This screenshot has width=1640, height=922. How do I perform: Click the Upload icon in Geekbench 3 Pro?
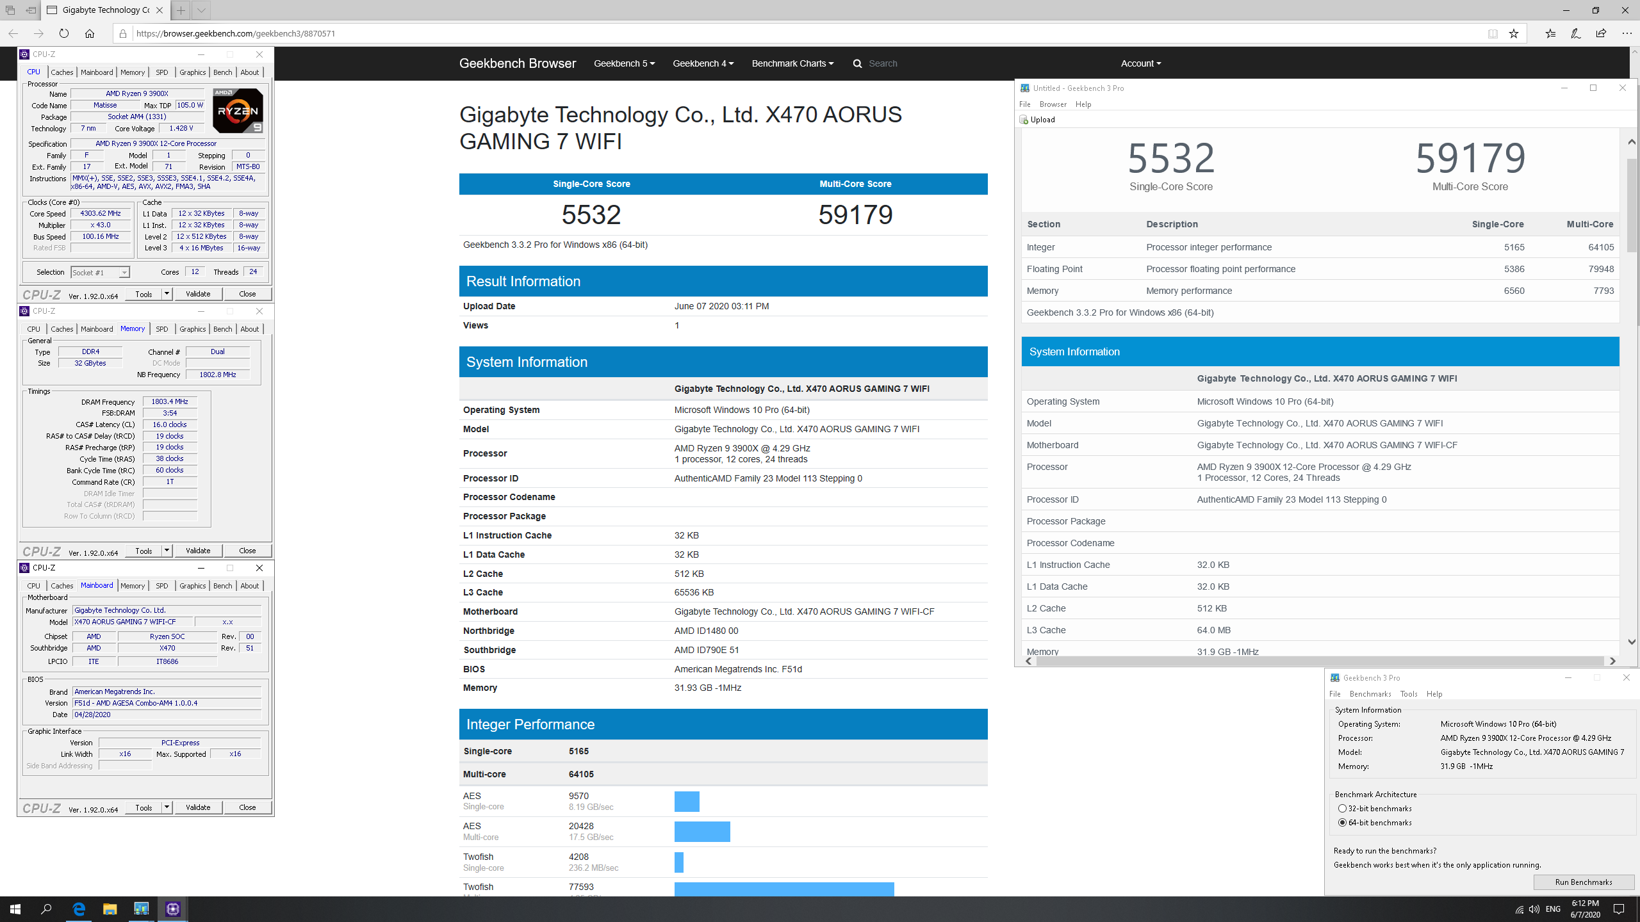click(1024, 120)
